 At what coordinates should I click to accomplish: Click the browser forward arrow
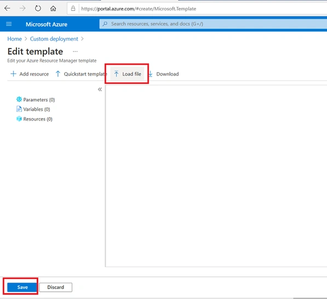coord(22,8)
